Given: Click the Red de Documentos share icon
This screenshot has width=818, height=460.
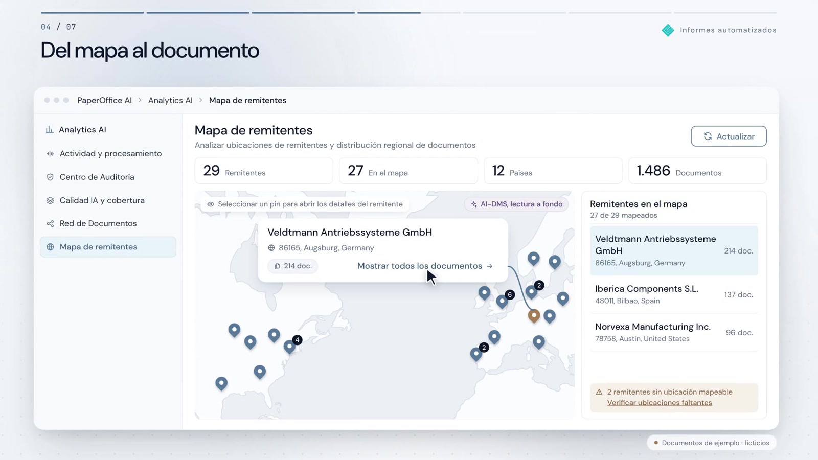Looking at the screenshot, I should tap(50, 223).
